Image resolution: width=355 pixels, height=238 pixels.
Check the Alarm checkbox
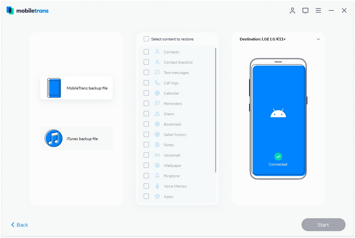pyautogui.click(x=146, y=114)
